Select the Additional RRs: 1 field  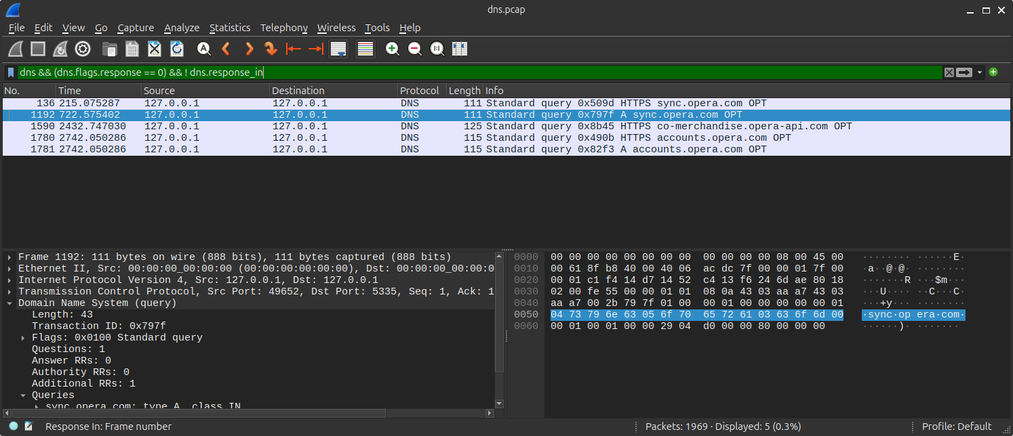[84, 384]
